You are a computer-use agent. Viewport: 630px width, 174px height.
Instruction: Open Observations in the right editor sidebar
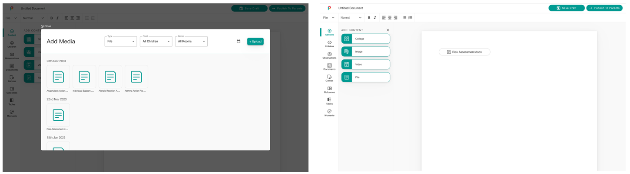coord(329,55)
